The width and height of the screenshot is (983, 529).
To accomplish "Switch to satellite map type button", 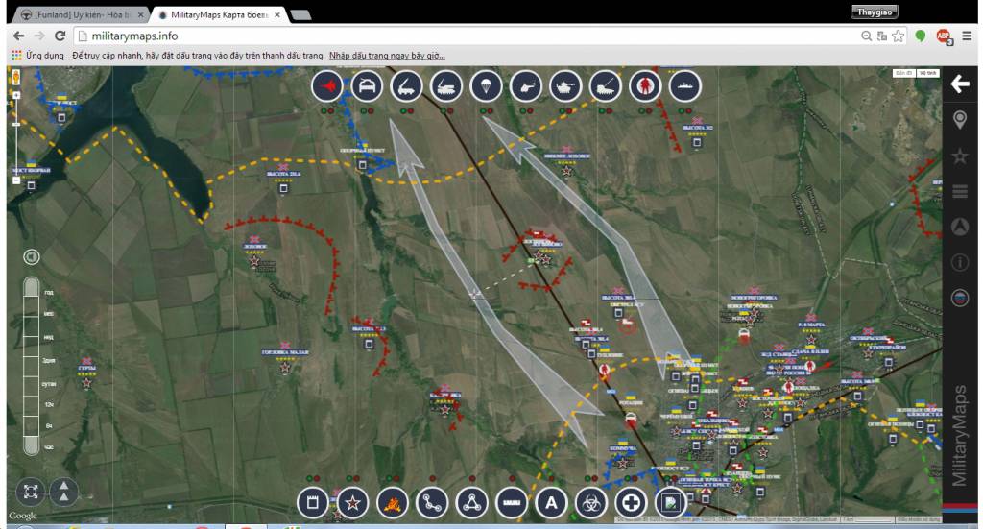I will (928, 73).
